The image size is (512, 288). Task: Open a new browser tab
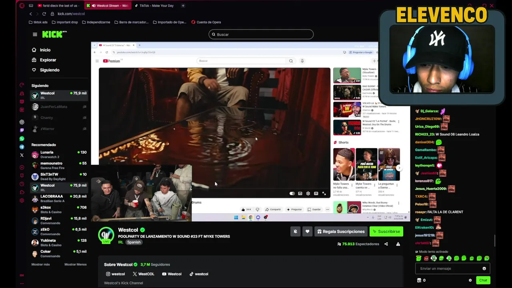pos(183,6)
